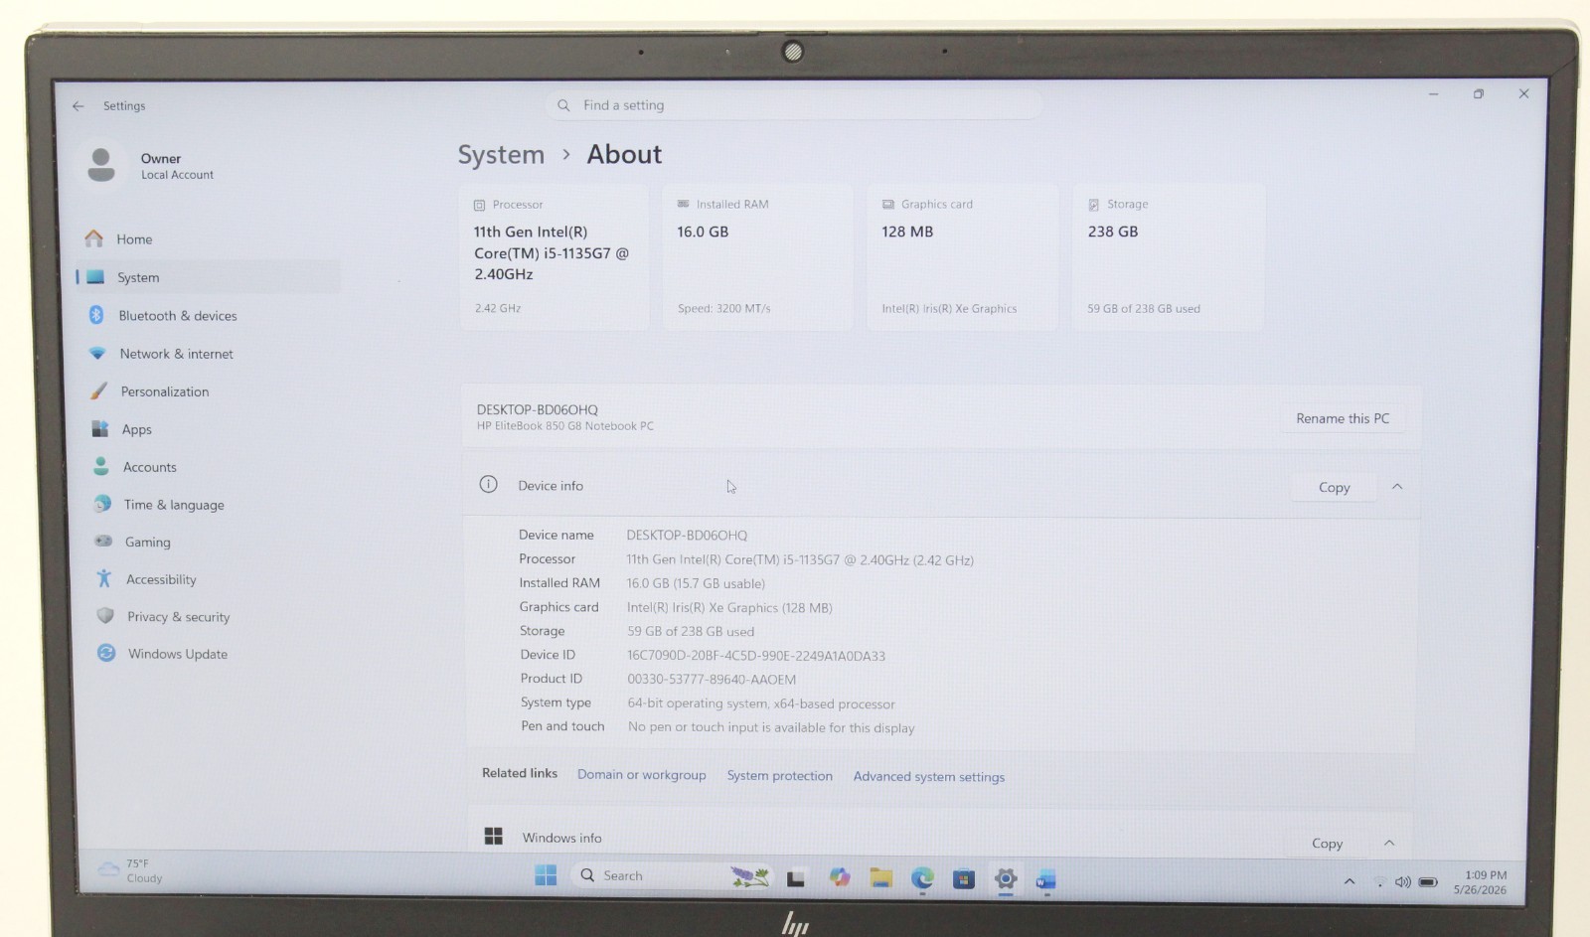Open Task View from the taskbar
The width and height of the screenshot is (1590, 937).
point(796,878)
